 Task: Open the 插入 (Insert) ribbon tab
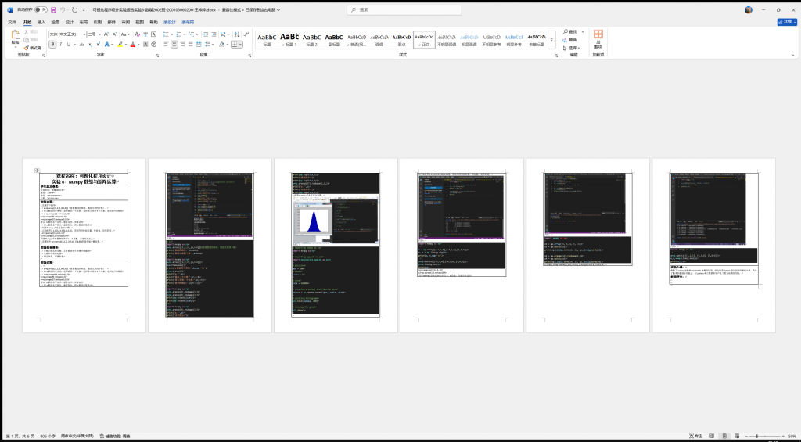pos(41,23)
